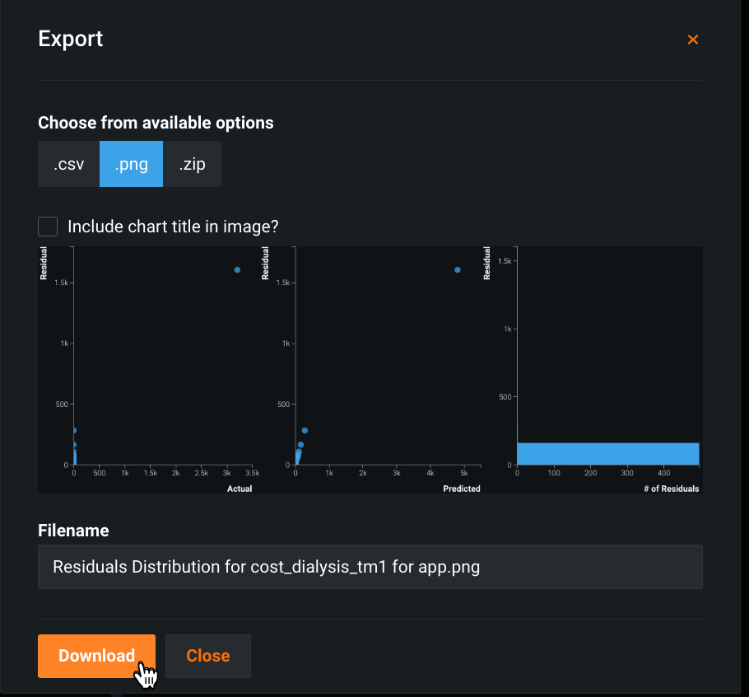Click the top outlier point in Predicted chart
Image resolution: width=749 pixels, height=697 pixels.
(x=458, y=270)
